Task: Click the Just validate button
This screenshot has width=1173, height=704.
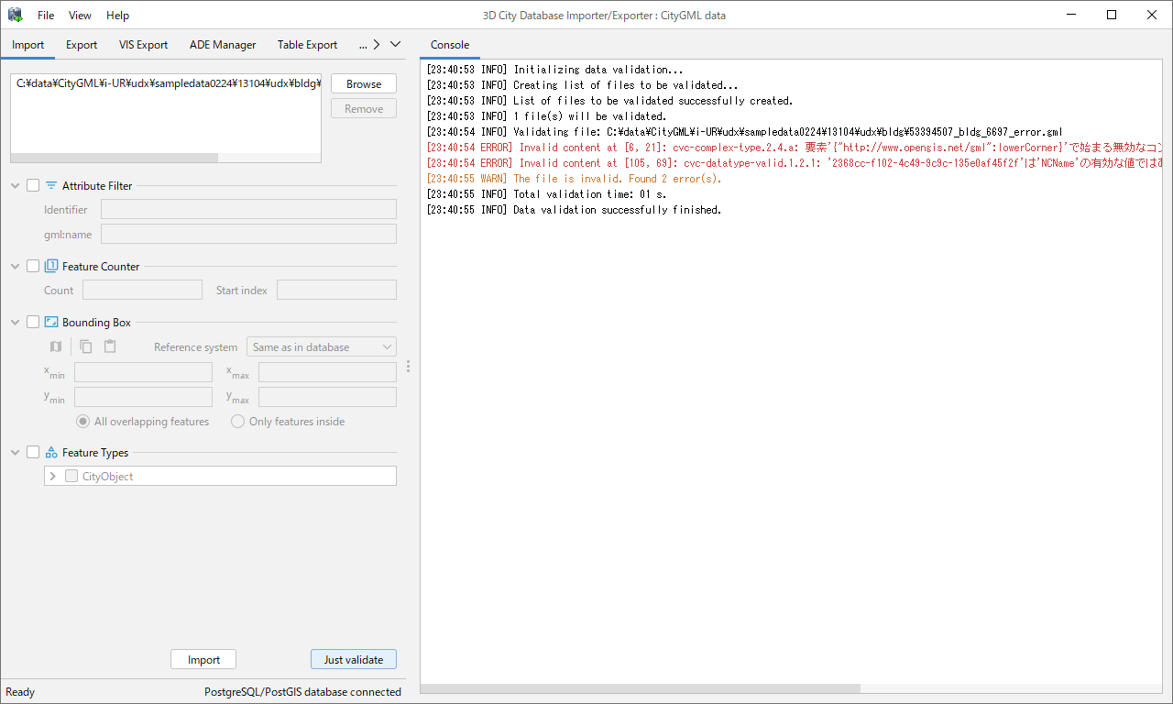Action: tap(354, 659)
